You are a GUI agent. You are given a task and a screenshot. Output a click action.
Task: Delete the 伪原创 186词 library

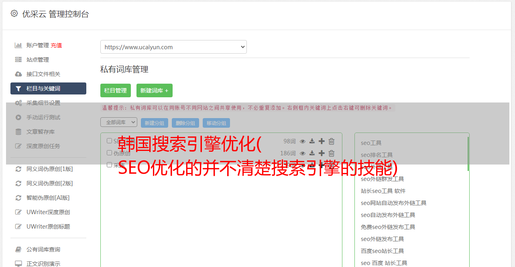332,153
